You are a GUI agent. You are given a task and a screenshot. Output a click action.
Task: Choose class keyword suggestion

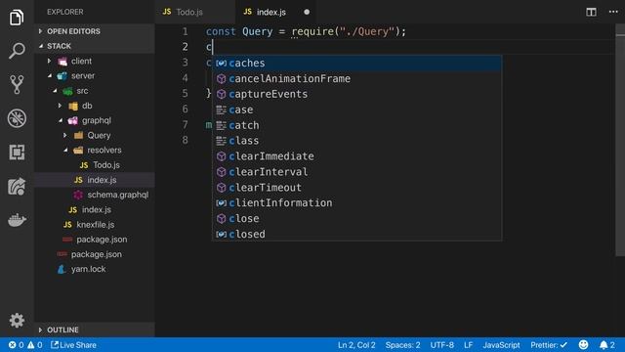point(356,141)
